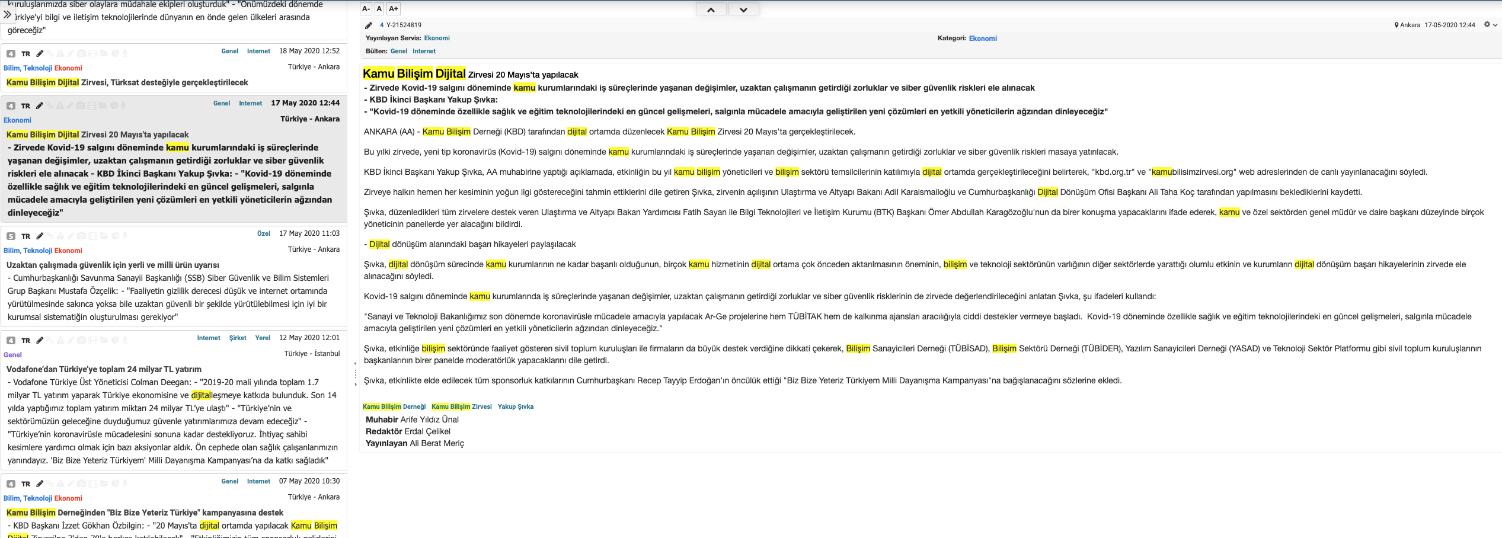Click the film strip icon in the 18 May article
The image size is (1502, 538).
(92, 53)
